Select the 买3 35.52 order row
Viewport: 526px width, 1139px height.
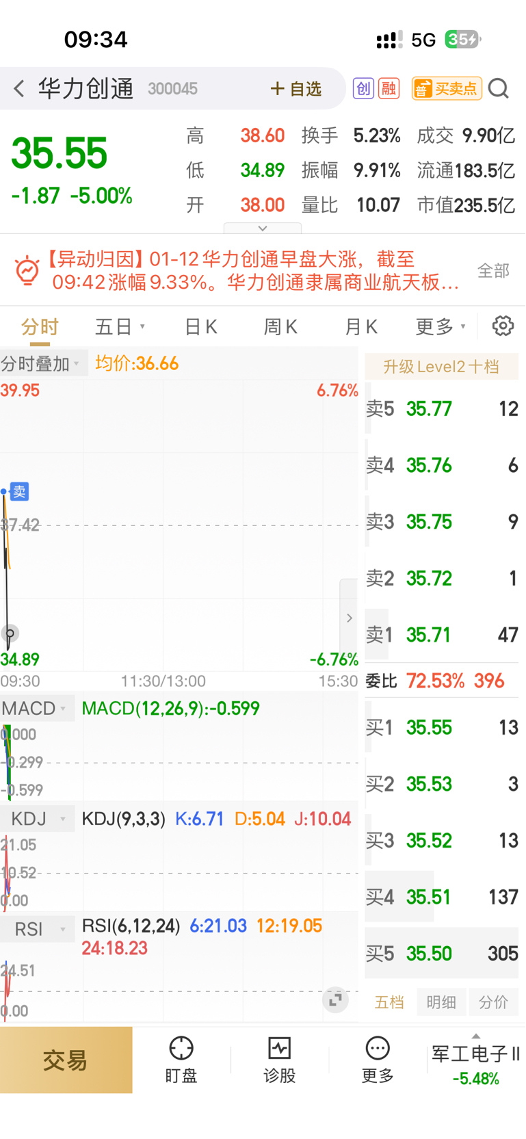441,841
